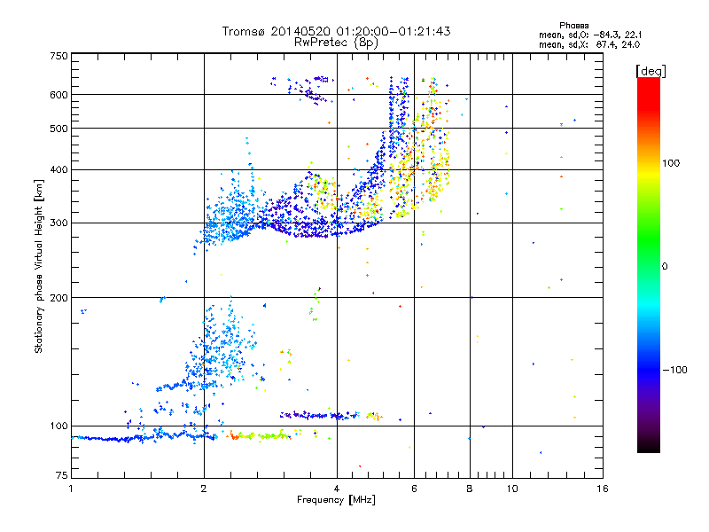Click the '0' colorbar tick label
The height and width of the screenshot is (532, 709).
point(665,267)
